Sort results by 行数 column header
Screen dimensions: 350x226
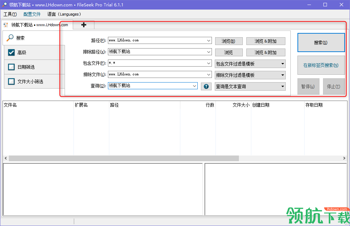(198, 105)
